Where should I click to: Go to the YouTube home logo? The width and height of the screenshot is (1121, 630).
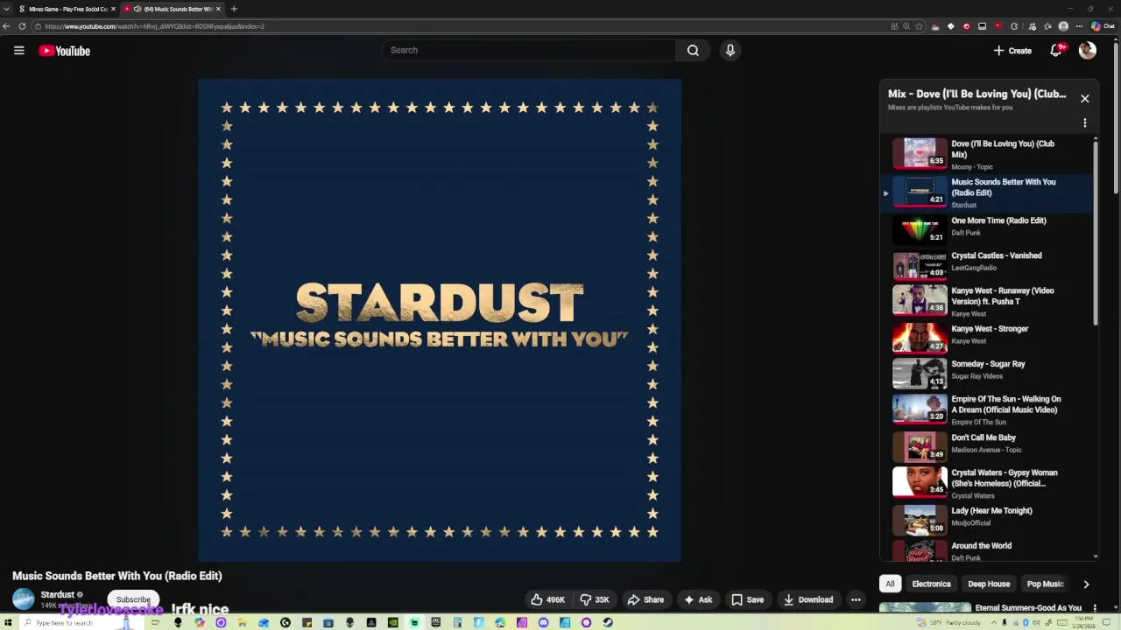pos(65,51)
